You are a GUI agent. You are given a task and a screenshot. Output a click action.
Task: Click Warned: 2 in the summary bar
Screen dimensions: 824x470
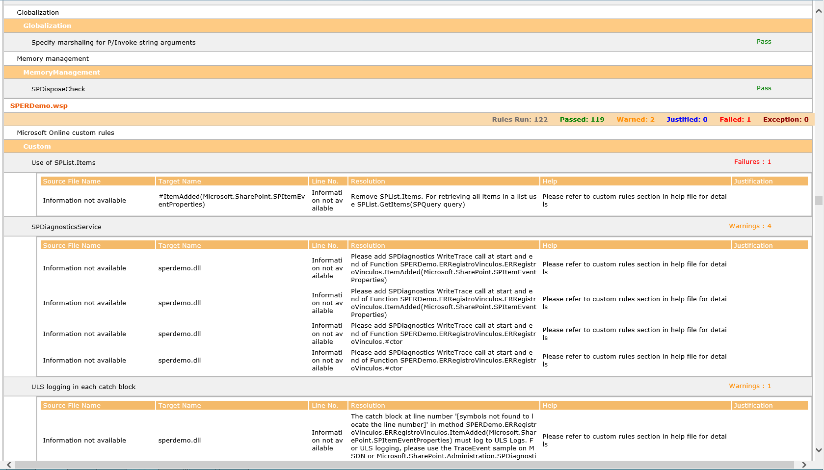coord(635,119)
